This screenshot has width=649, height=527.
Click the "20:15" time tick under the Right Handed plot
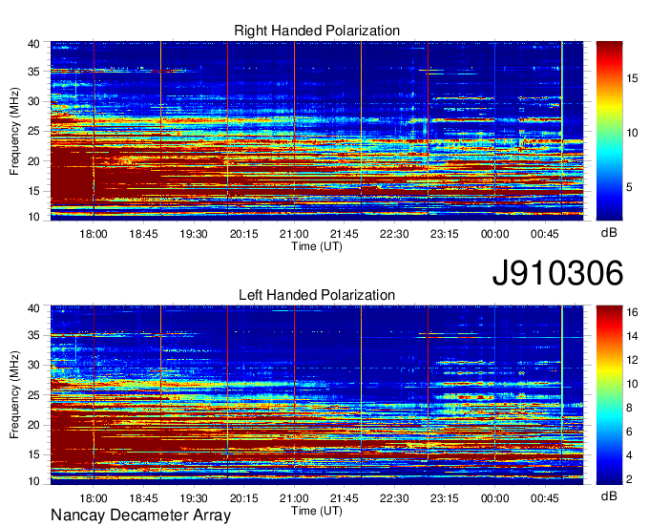(x=243, y=234)
